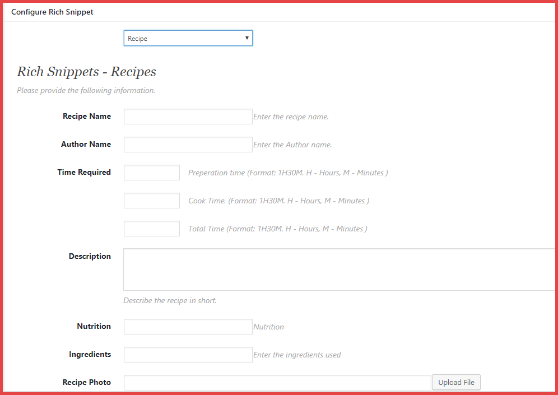Click the Time Required label

click(x=84, y=173)
